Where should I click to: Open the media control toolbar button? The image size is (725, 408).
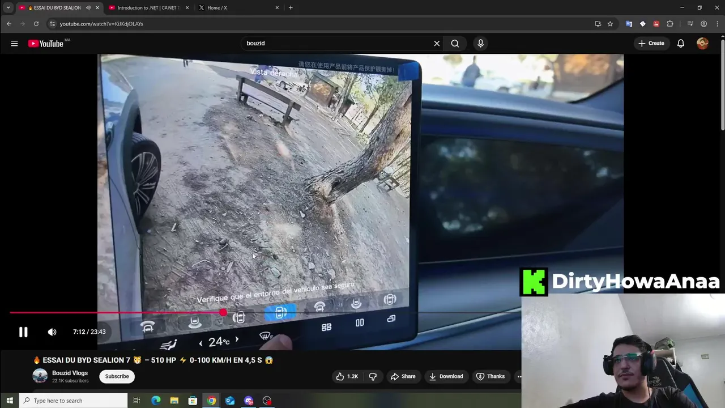coord(690,24)
